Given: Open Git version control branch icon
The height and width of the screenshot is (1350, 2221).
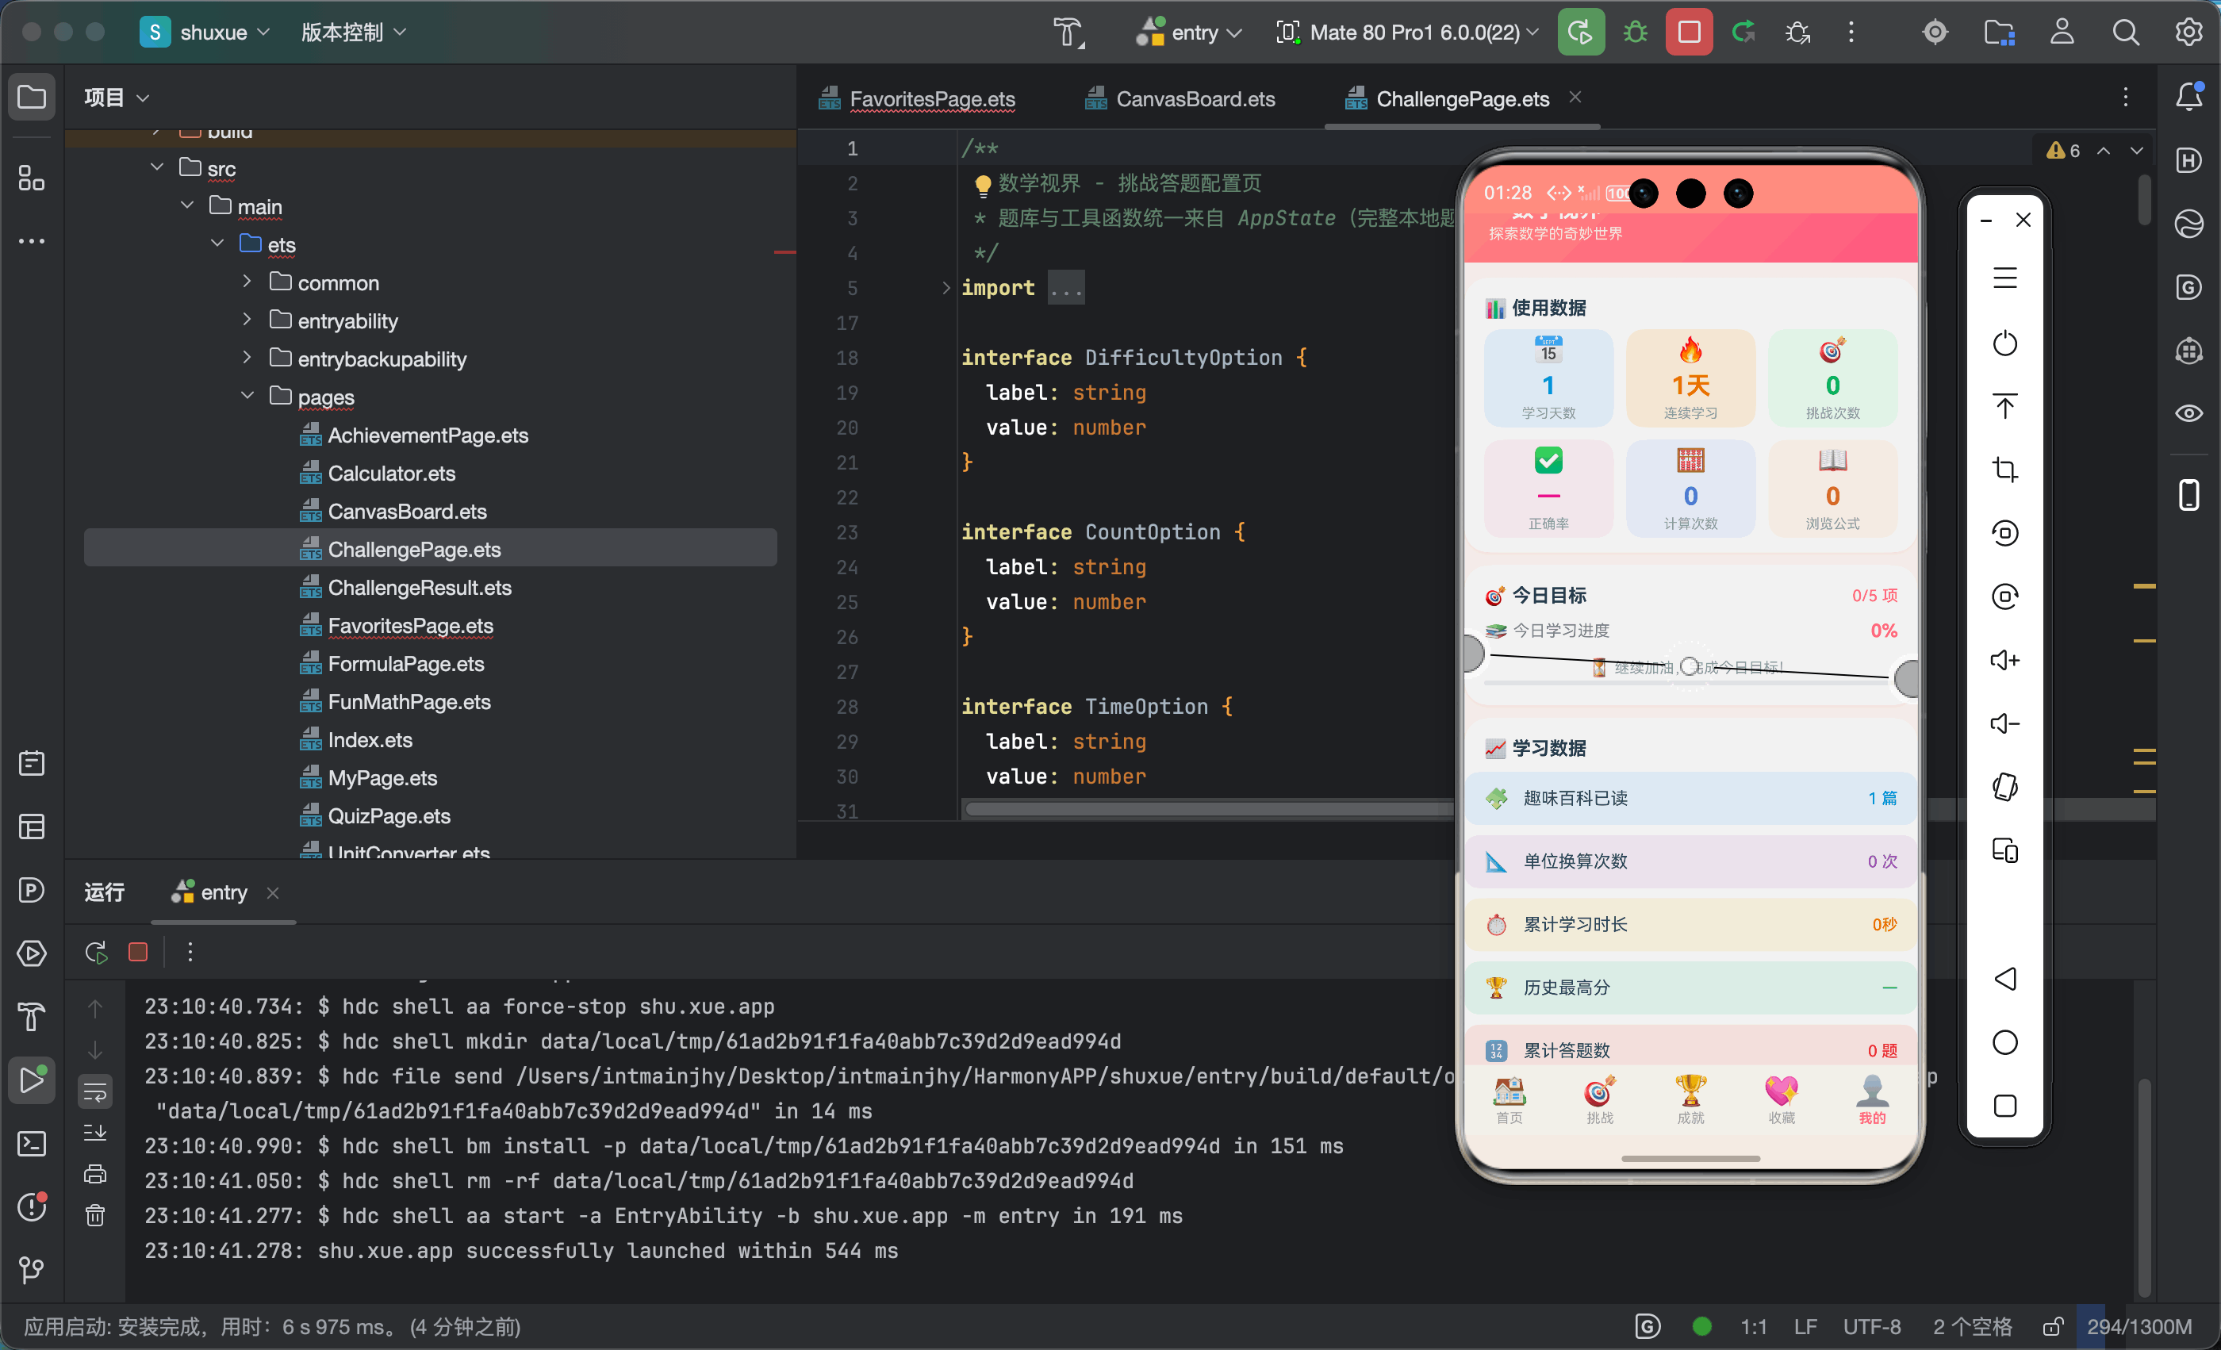Looking at the screenshot, I should 32,1269.
